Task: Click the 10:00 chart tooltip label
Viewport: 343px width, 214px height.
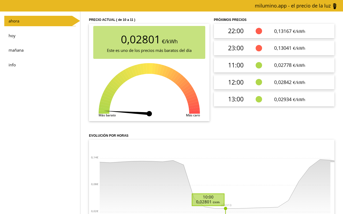Action: [208, 200]
